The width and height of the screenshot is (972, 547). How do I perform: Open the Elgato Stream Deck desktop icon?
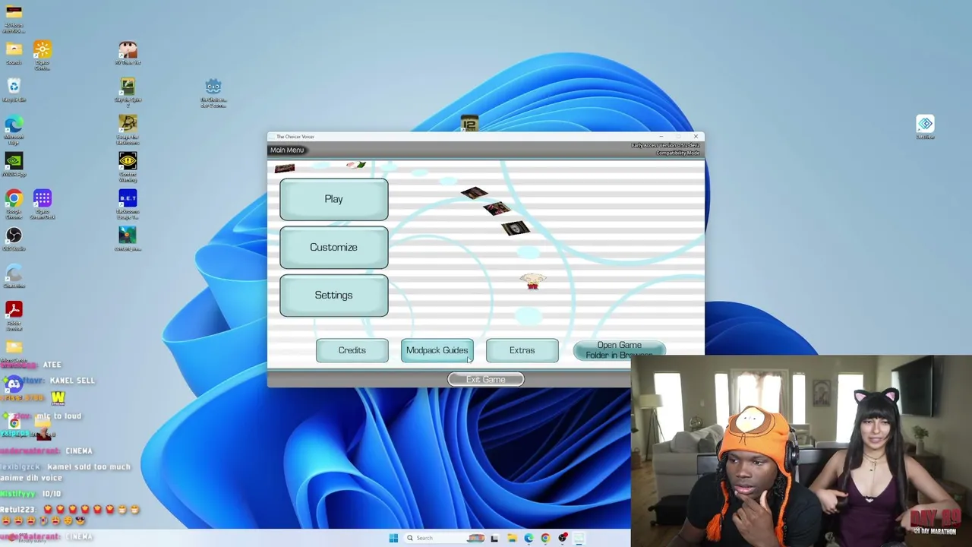click(43, 204)
